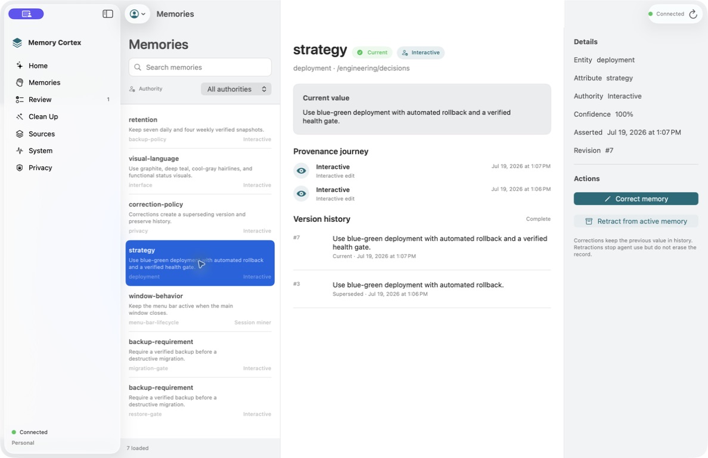The image size is (708, 458).
Task: Click the Confidence 100% detail
Action: [603, 114]
